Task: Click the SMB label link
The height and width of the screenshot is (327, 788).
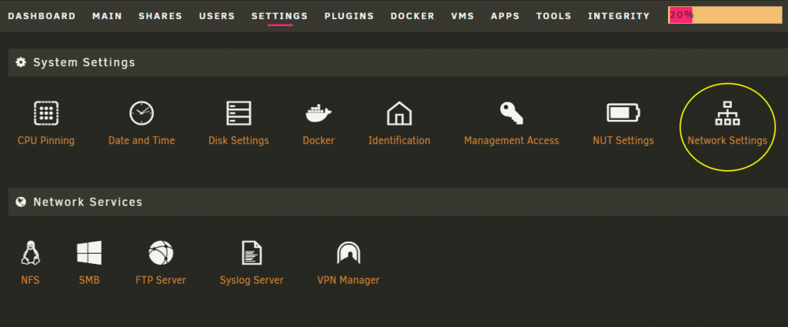Action: pyautogui.click(x=89, y=280)
